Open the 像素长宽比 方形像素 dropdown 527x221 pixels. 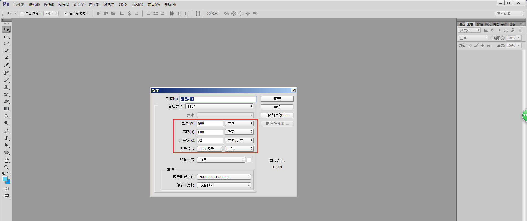(224, 185)
